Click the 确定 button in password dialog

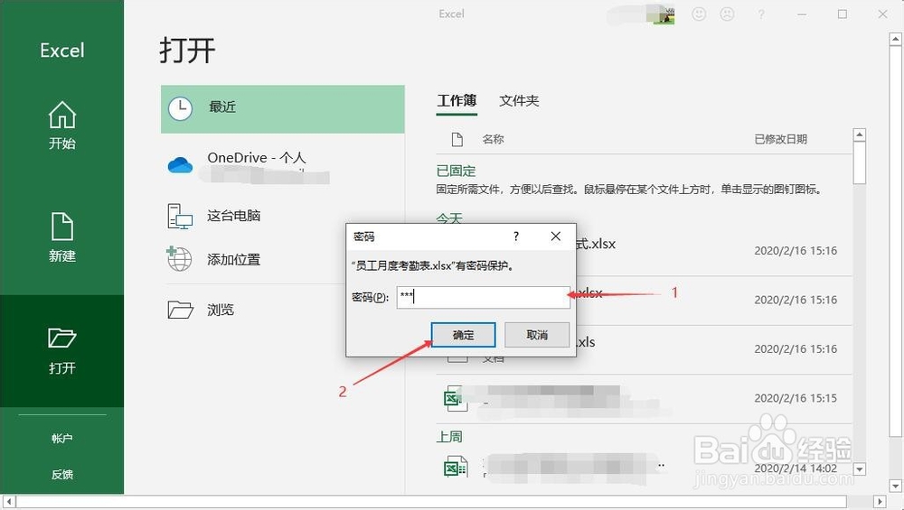(463, 335)
